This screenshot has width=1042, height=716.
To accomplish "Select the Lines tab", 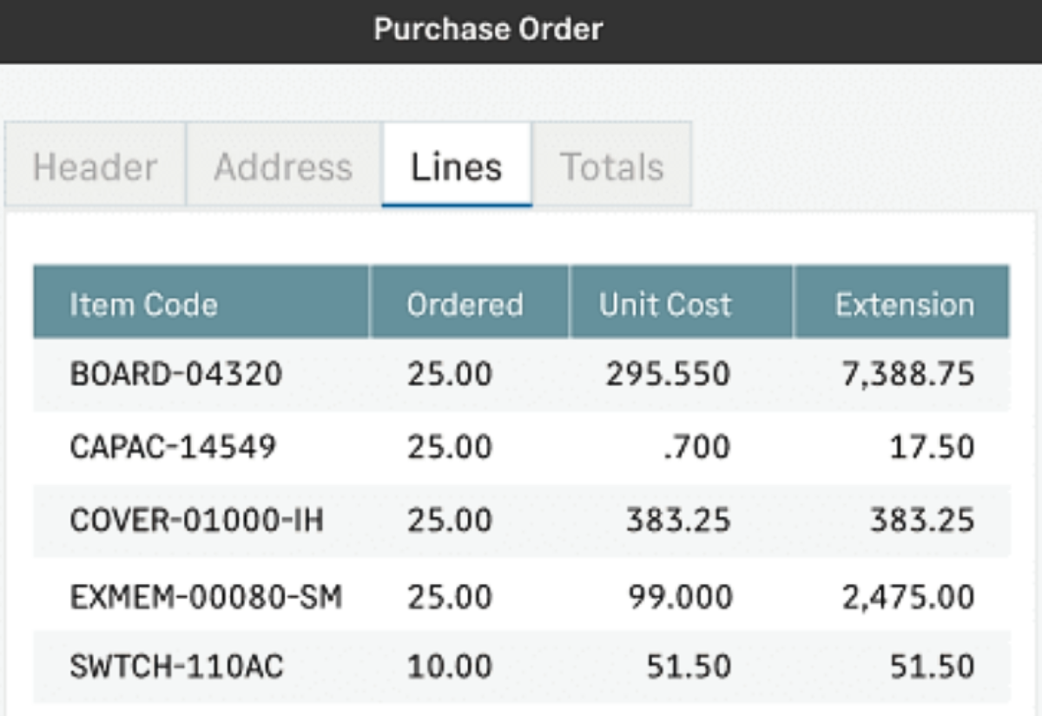I will [457, 165].
